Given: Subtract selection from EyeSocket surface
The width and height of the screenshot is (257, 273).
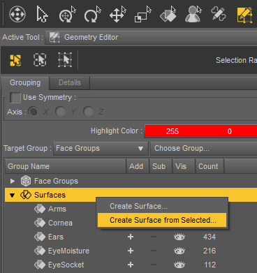Looking at the screenshot, I should pyautogui.click(x=154, y=265).
